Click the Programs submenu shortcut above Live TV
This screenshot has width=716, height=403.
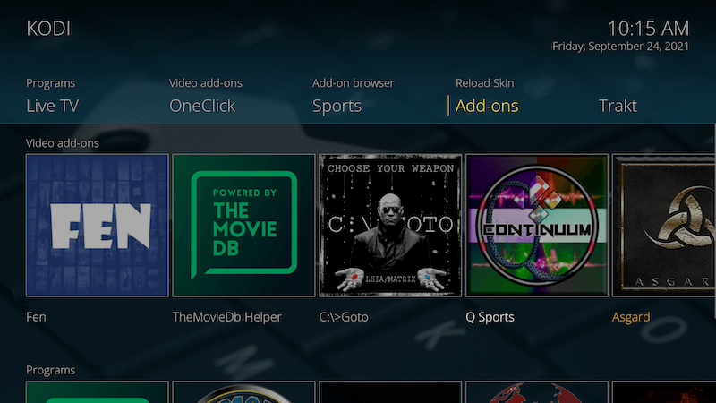tap(51, 83)
